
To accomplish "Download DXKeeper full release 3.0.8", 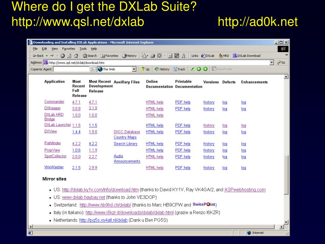I will tap(76, 109).
